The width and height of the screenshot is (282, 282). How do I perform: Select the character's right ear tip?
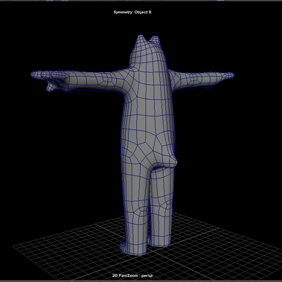coord(155,38)
